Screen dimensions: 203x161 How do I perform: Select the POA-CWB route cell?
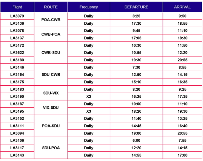(x=51, y=19)
